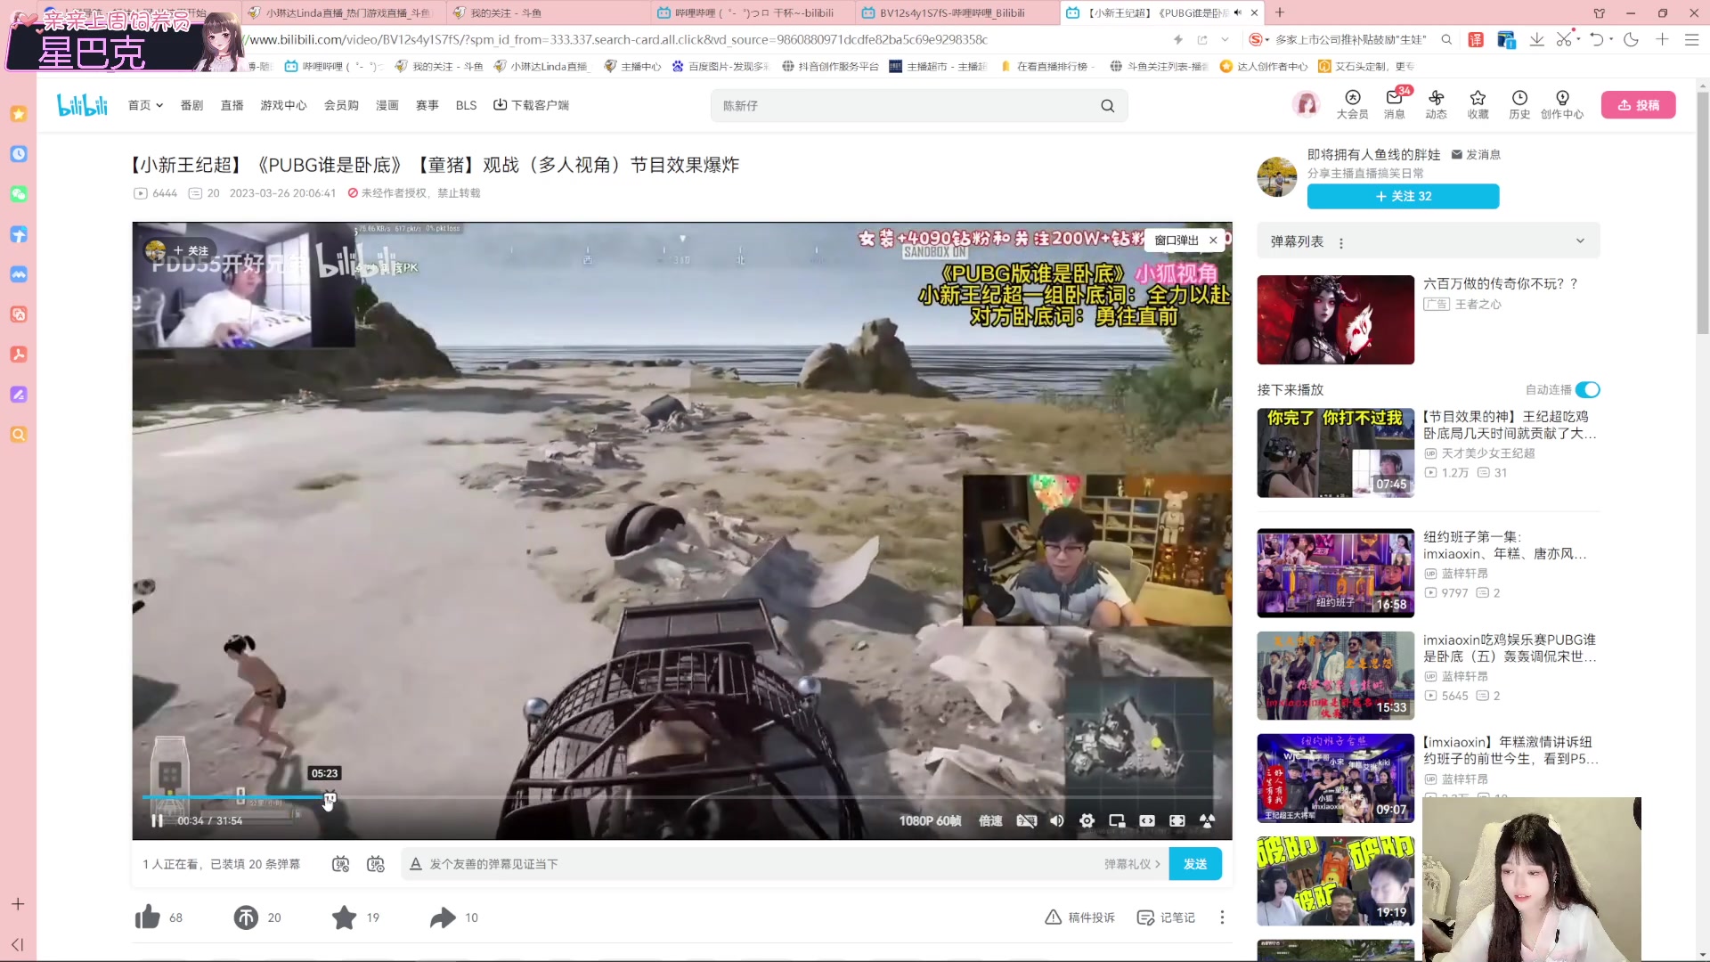
Task: Send message via 发消息 link
Action: (x=1476, y=155)
